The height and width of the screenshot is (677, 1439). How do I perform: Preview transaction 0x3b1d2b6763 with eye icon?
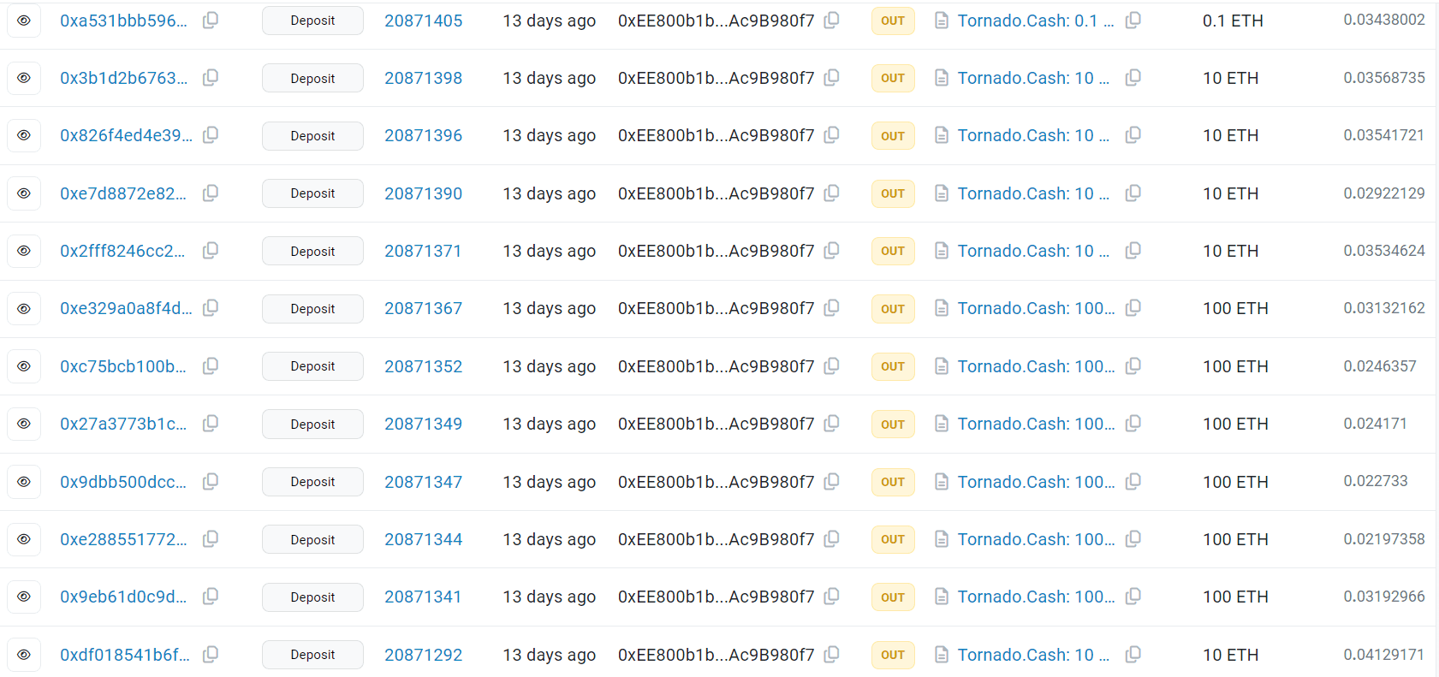(x=24, y=78)
